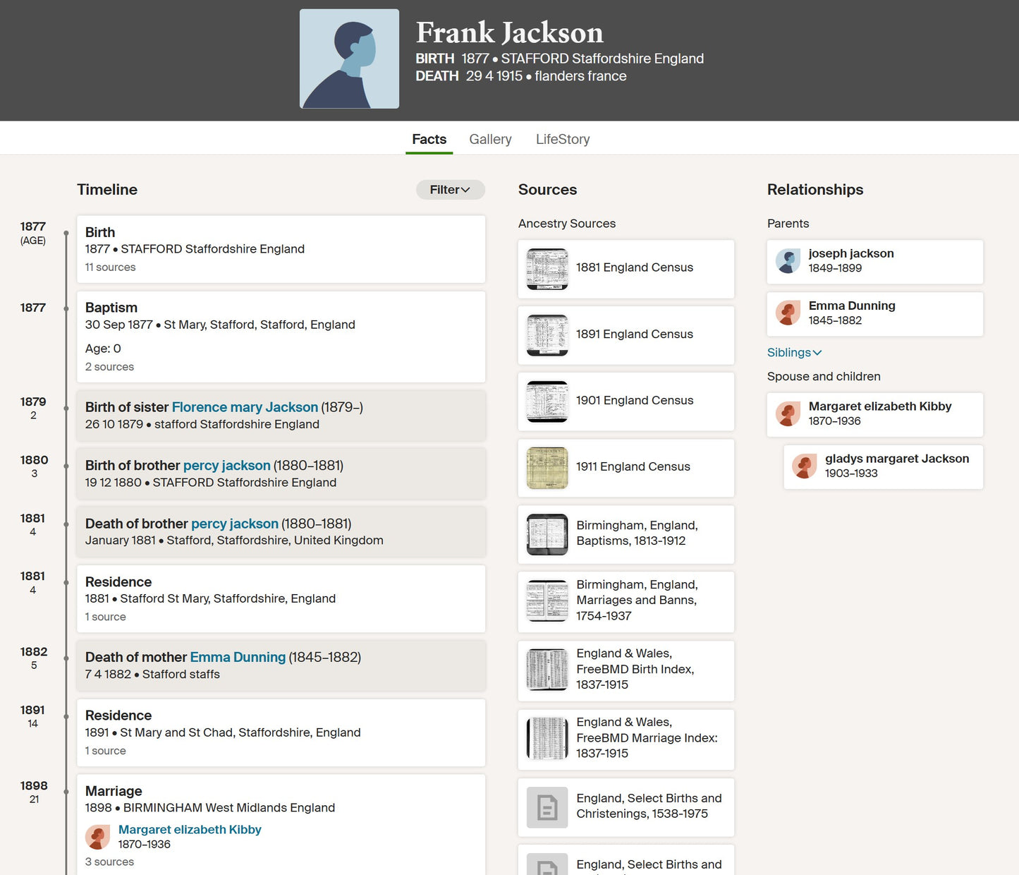Click gladys margaret Jackson's avatar icon

[x=804, y=466]
